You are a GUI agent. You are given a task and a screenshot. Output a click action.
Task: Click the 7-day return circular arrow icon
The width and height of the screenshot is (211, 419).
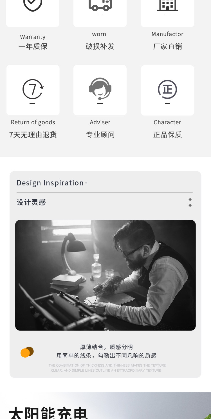click(x=33, y=89)
